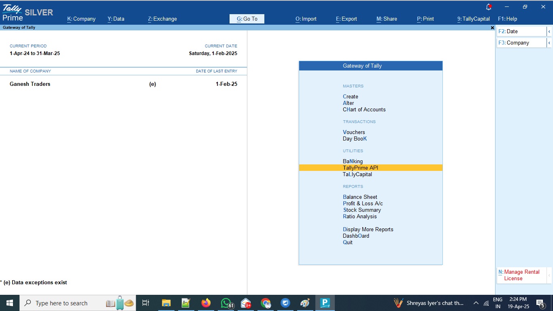This screenshot has height=311, width=553.
Task: Open Chrome from the taskbar
Action: (266, 303)
